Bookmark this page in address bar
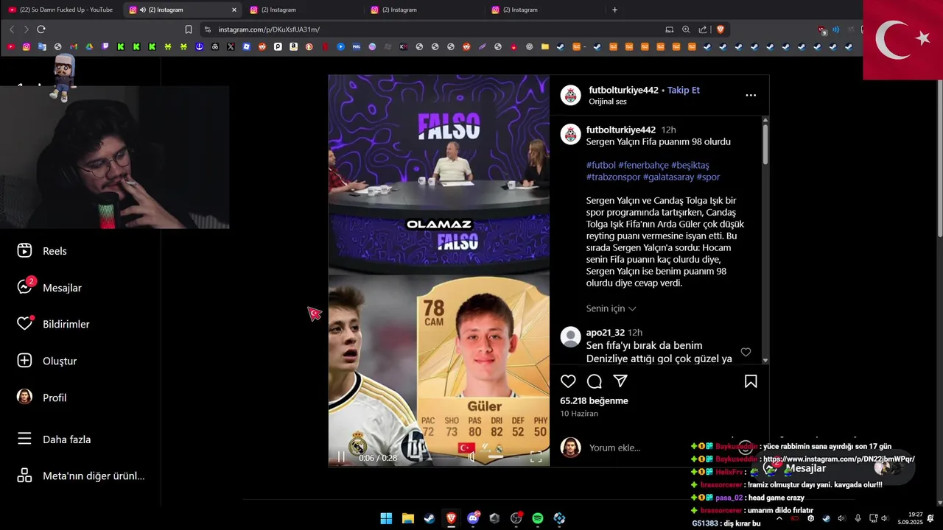Viewport: 943px width, 530px height. point(189,29)
